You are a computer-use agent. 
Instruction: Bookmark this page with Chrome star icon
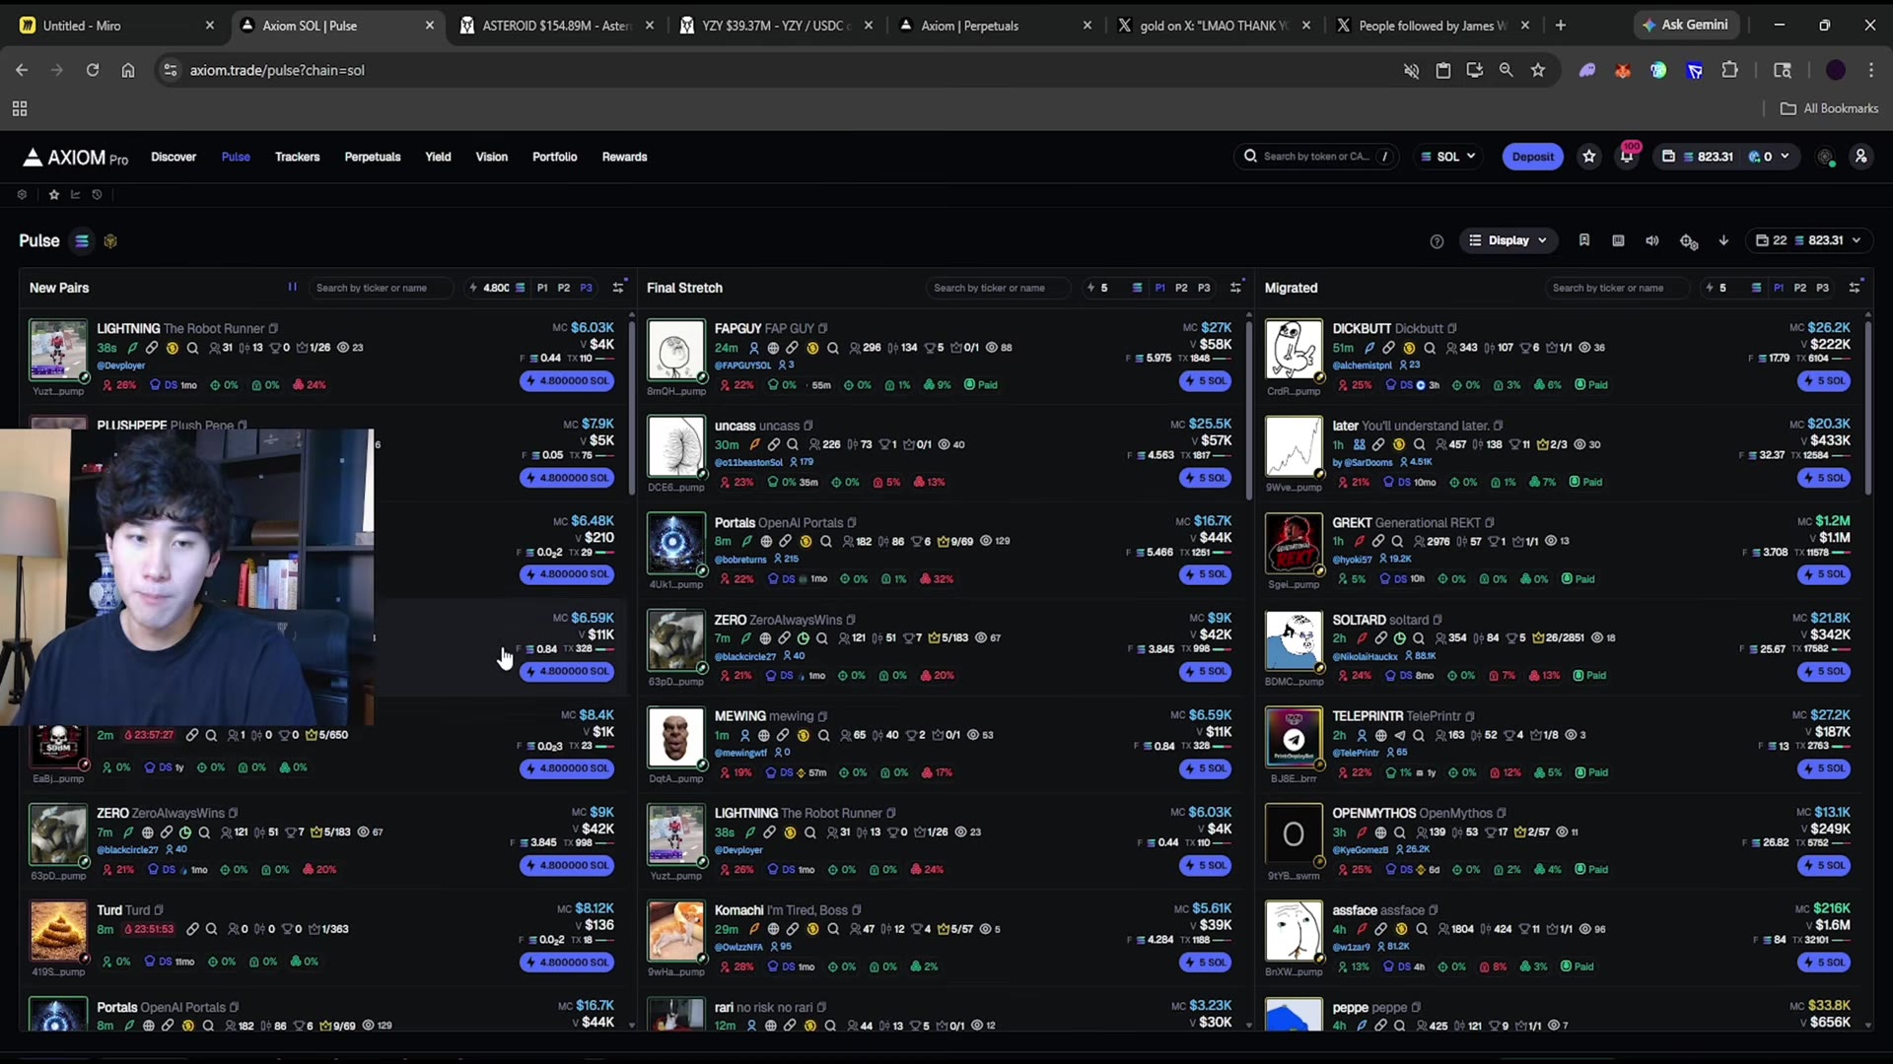(x=1538, y=70)
